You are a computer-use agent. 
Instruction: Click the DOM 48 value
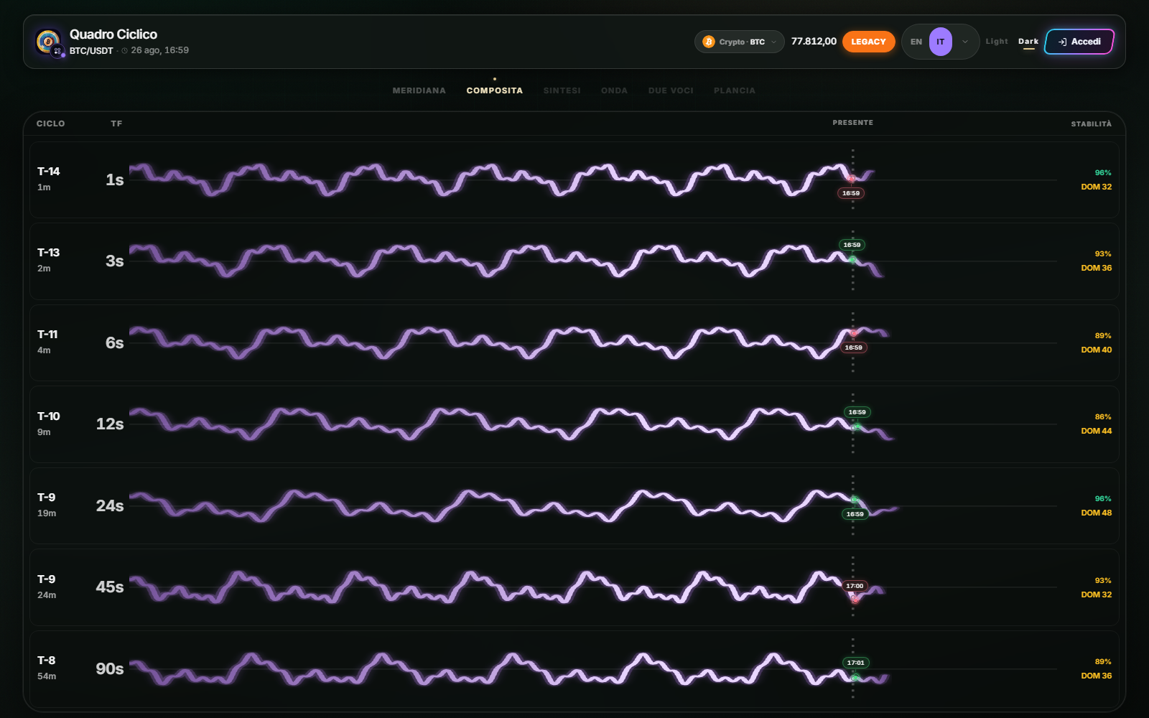click(1097, 513)
